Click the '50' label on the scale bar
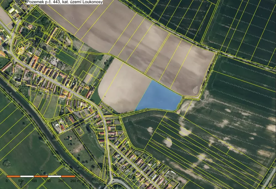This screenshot has width=276, height=189. tap(20, 181)
